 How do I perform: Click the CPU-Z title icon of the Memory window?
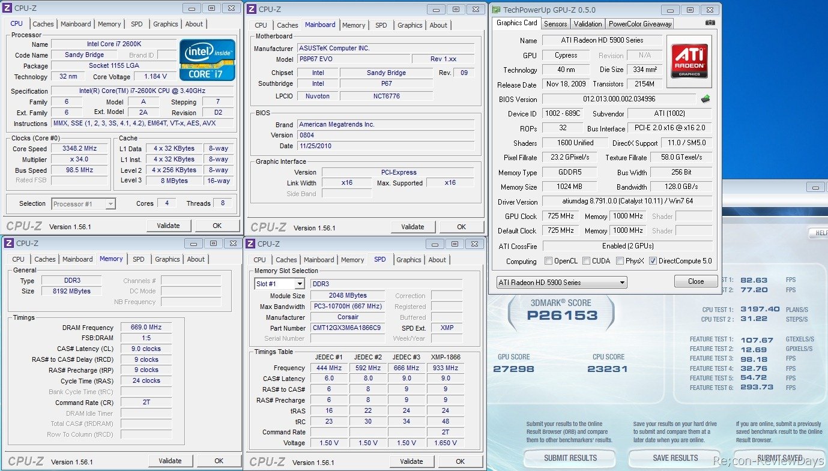[8, 244]
